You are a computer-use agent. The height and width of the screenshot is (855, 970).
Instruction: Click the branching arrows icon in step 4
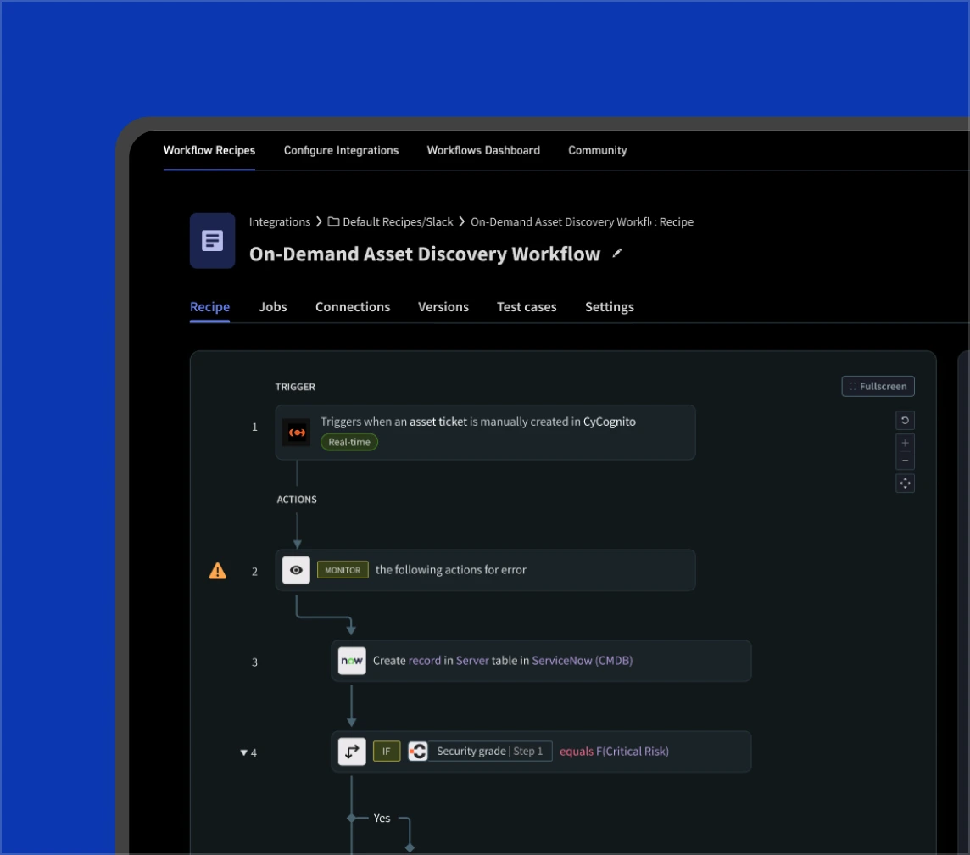point(352,752)
